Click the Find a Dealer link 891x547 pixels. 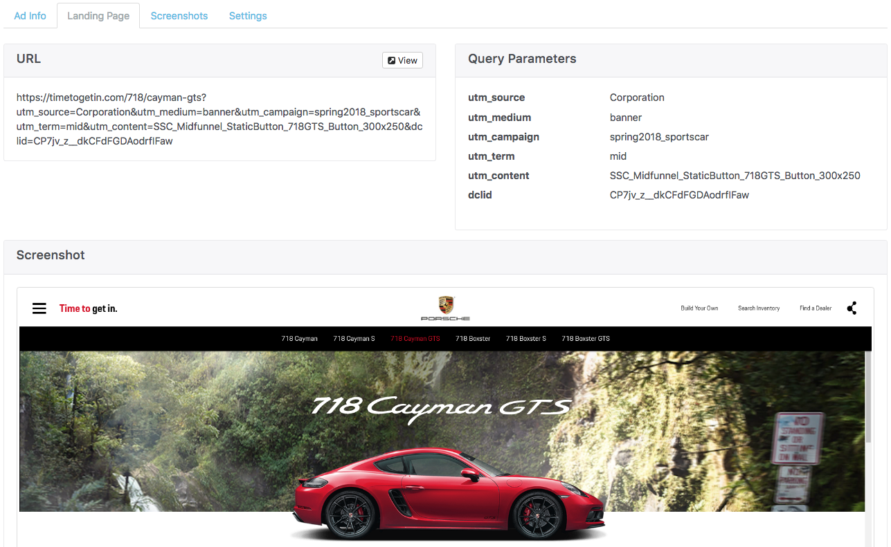pos(816,308)
